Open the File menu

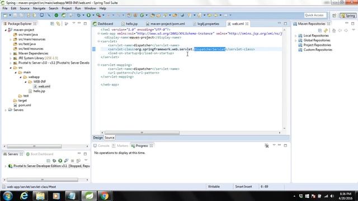5,8
